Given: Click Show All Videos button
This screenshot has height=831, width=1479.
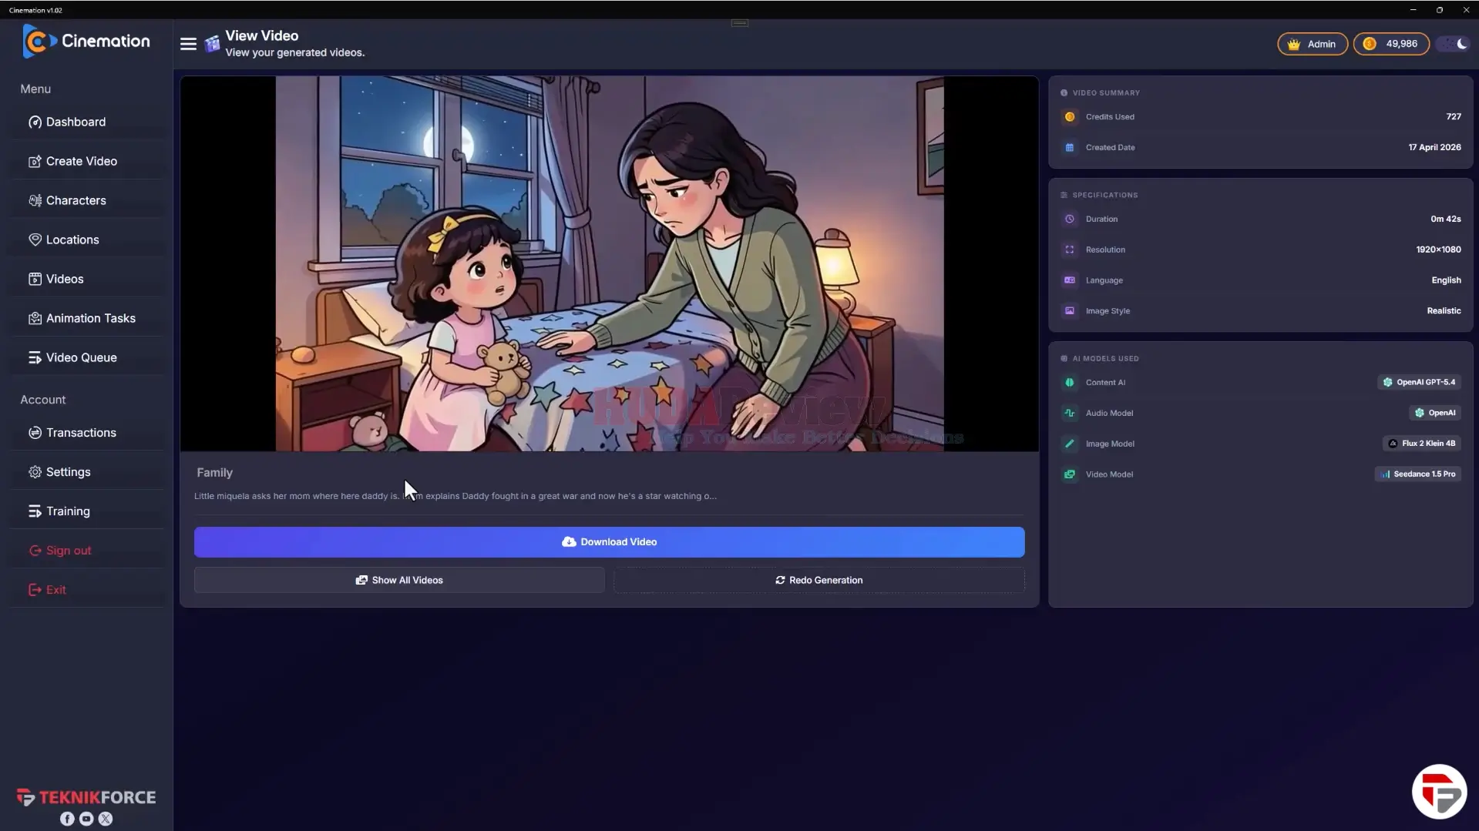Looking at the screenshot, I should [x=399, y=580].
